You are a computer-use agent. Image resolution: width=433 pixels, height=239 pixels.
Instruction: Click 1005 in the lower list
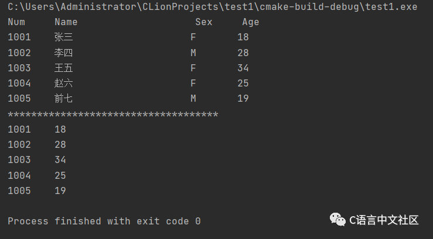click(19, 191)
